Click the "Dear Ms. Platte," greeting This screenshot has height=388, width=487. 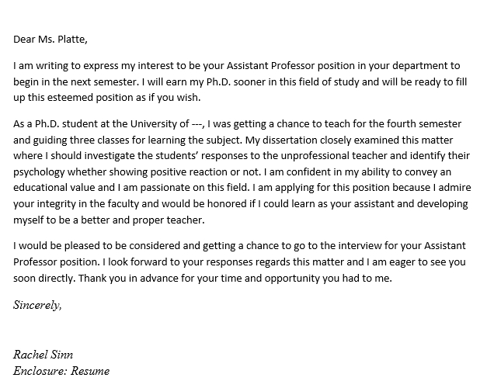[51, 40]
